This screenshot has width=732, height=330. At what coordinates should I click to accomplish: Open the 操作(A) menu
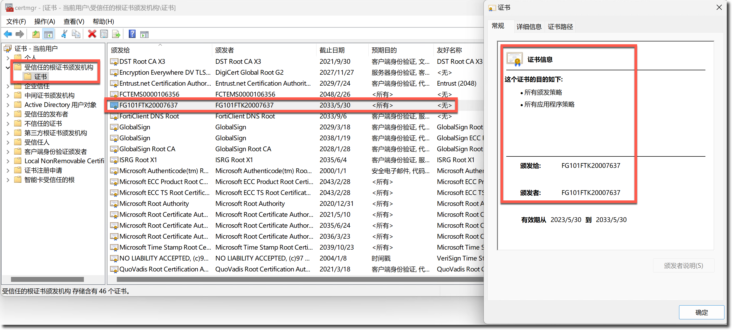pos(44,22)
